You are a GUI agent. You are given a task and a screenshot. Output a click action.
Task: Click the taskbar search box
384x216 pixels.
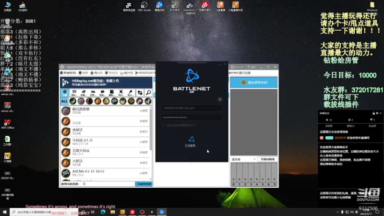(x=44, y=212)
